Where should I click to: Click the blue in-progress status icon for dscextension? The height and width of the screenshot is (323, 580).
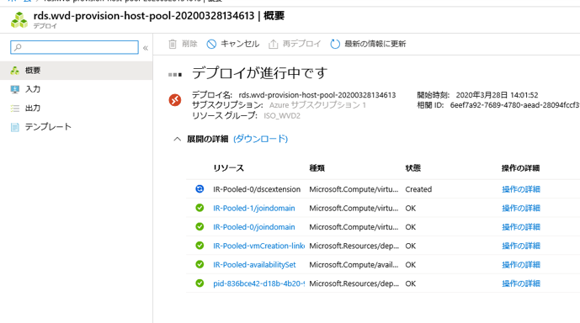pyautogui.click(x=200, y=189)
